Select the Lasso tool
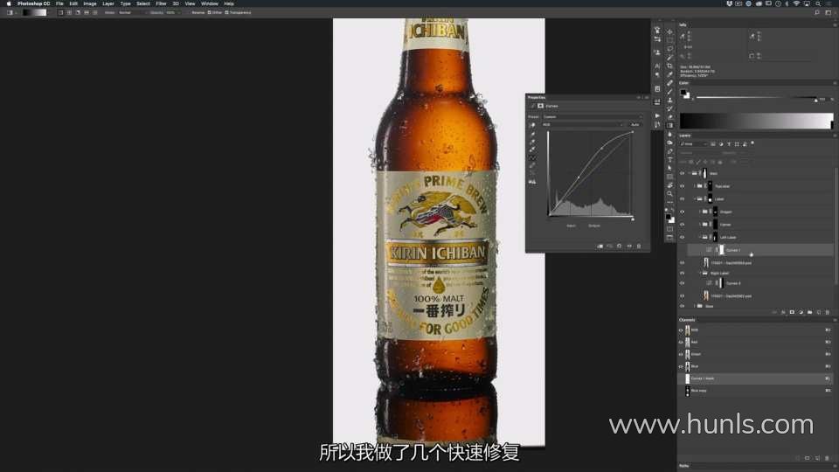Screen dimensions: 839x472 pyautogui.click(x=669, y=48)
